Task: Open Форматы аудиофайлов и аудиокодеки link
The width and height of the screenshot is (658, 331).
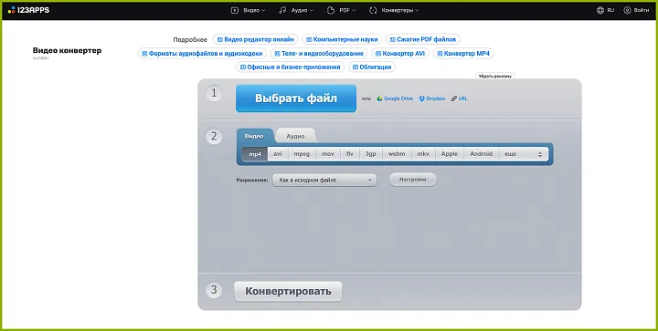Action: point(202,54)
